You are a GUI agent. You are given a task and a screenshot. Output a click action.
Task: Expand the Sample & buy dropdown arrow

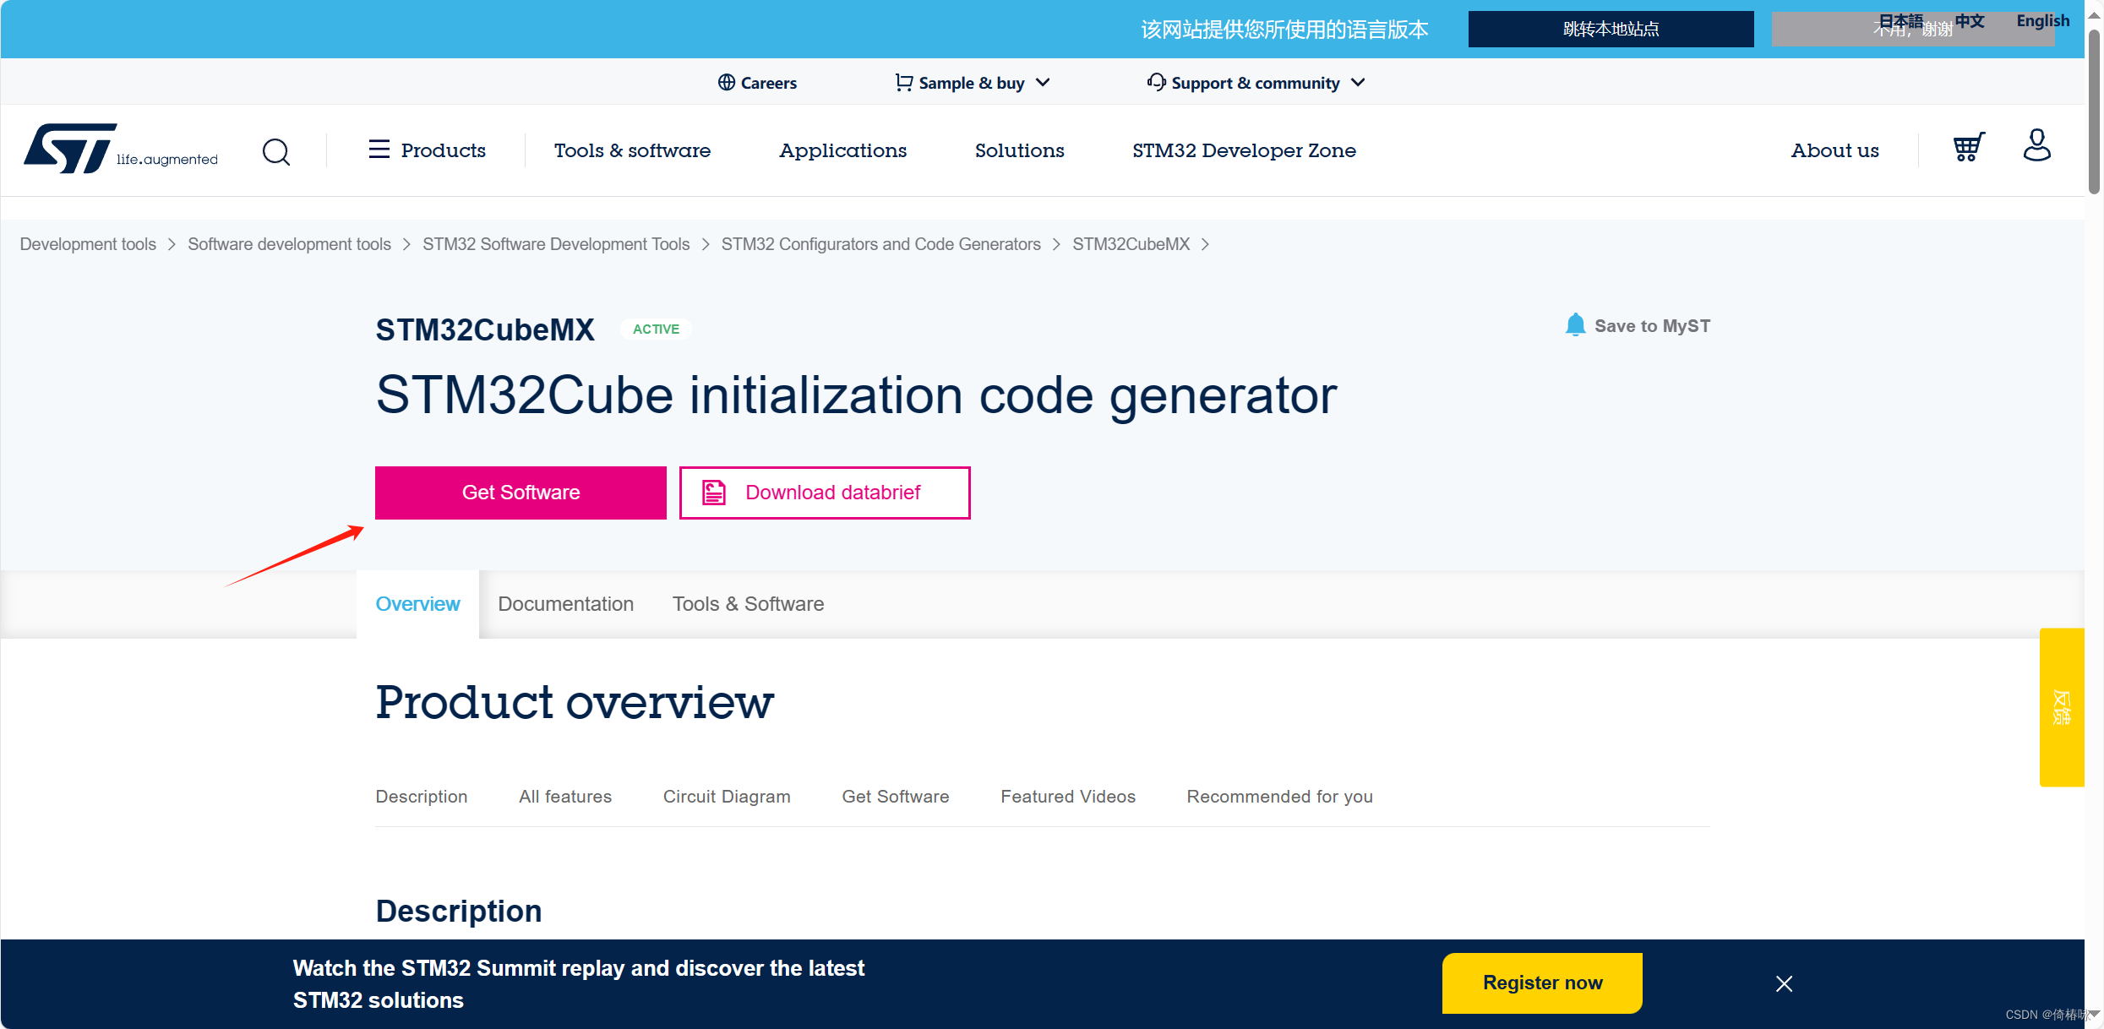[x=1043, y=83]
